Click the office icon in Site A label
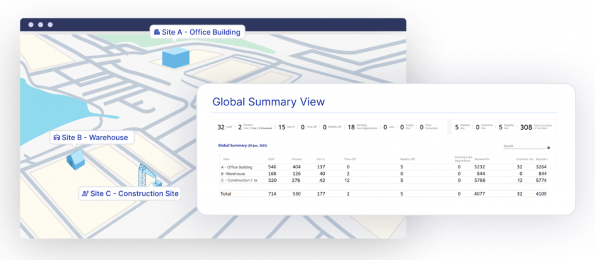 click(x=156, y=32)
